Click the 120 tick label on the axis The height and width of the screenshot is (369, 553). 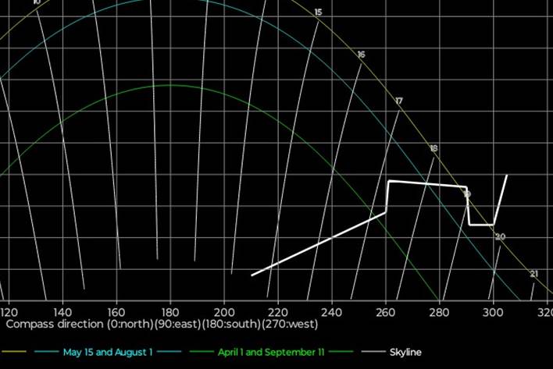click(9, 310)
